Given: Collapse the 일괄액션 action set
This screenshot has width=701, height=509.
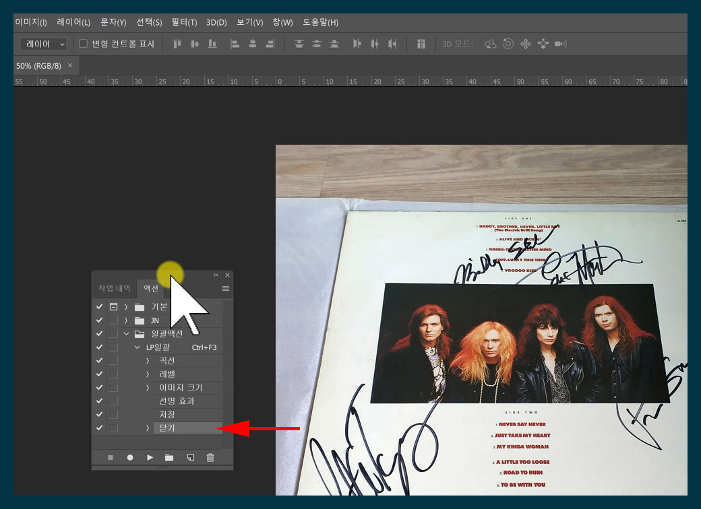Looking at the screenshot, I should point(126,333).
